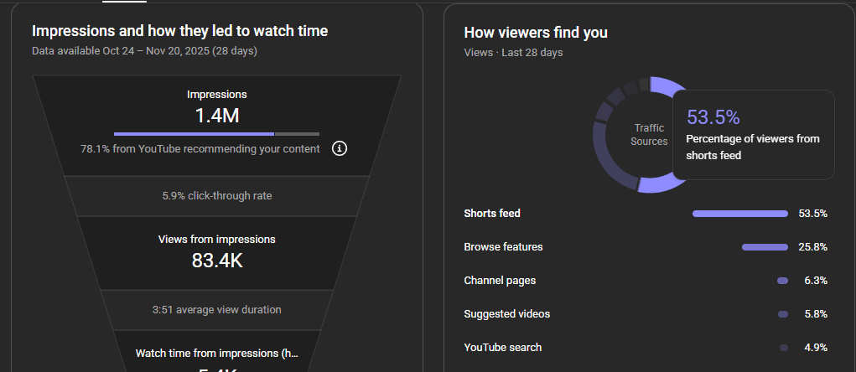Click the Browse features percentage bar
Viewport: 856px width, 372px height.
[x=765, y=247]
